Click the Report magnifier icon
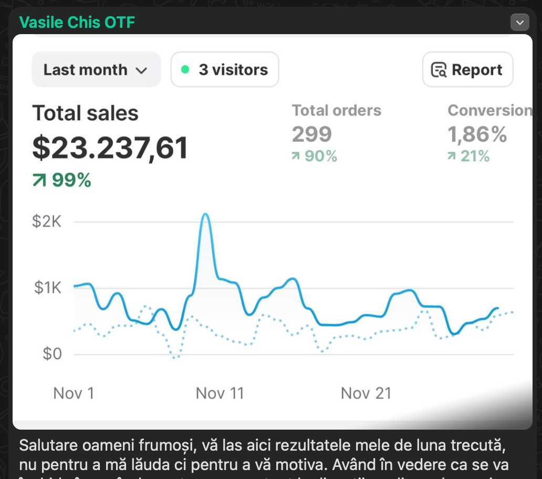542x479 pixels. tap(438, 70)
